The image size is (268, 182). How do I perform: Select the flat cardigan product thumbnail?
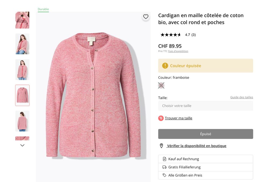click(23, 95)
